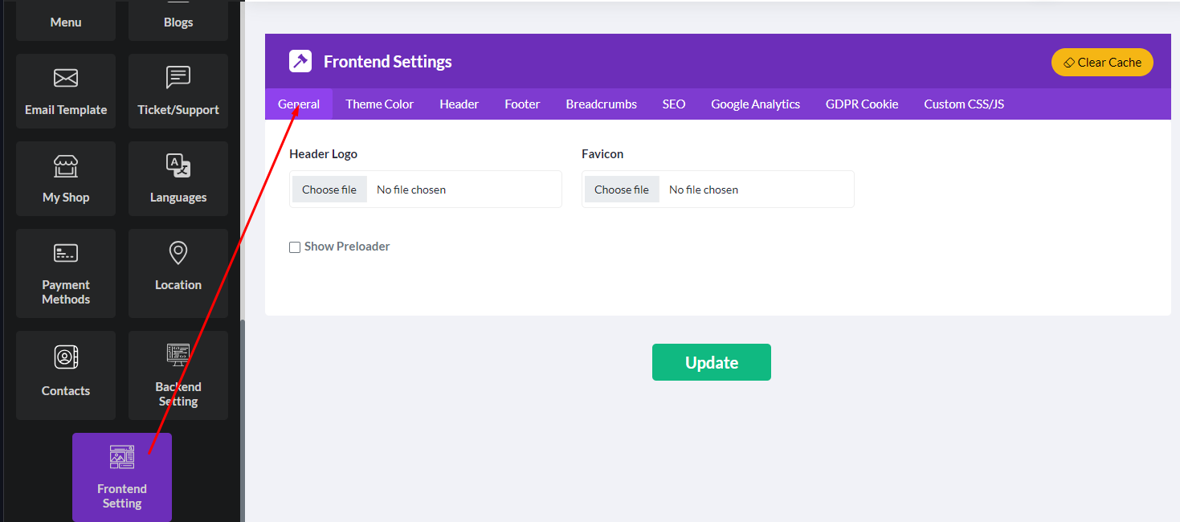Open the My Shop storefront icon

[x=66, y=165]
